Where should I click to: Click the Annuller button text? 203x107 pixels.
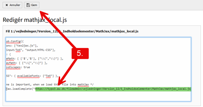point(14,5)
